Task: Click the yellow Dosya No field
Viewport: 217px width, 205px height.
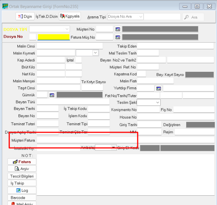Action: click(x=53, y=37)
